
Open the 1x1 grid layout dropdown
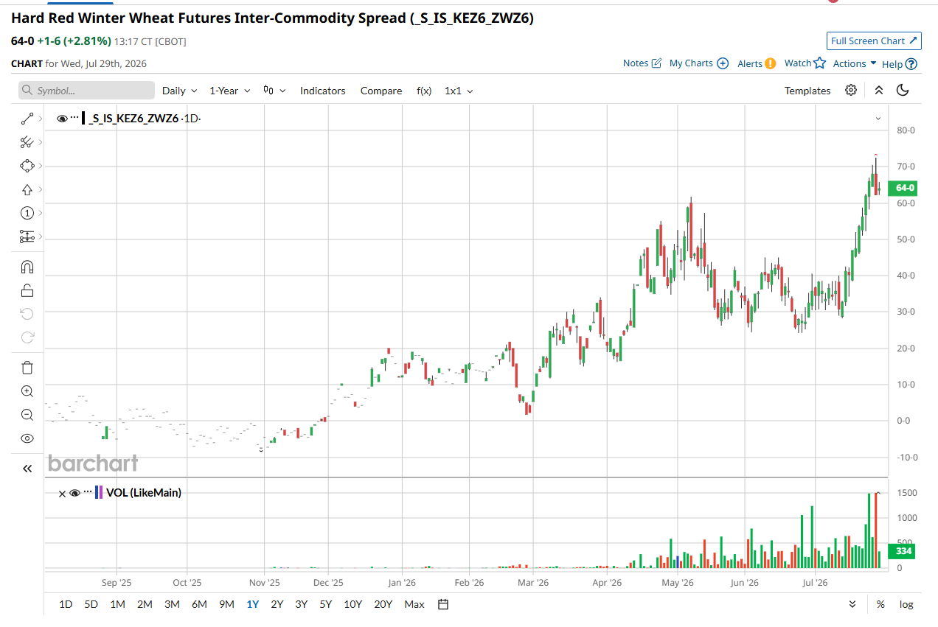459,91
